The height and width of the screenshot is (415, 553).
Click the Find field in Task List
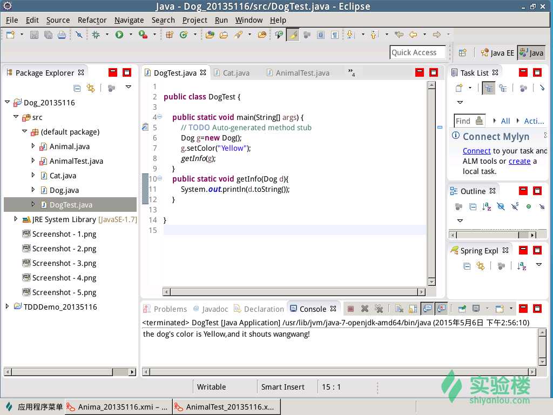[469, 121]
